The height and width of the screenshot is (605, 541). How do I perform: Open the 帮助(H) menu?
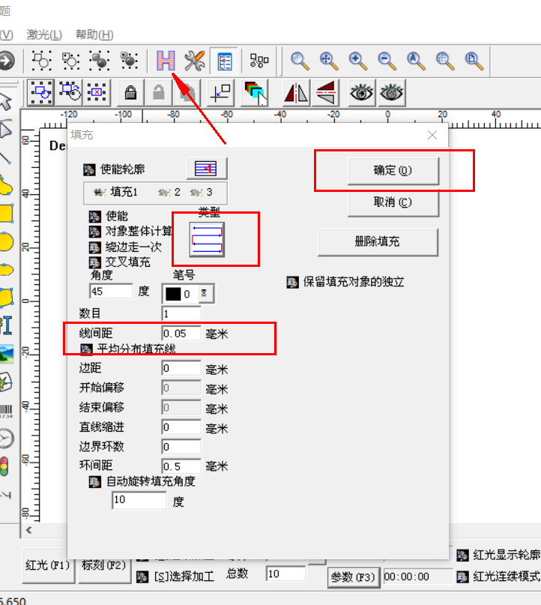click(x=94, y=34)
